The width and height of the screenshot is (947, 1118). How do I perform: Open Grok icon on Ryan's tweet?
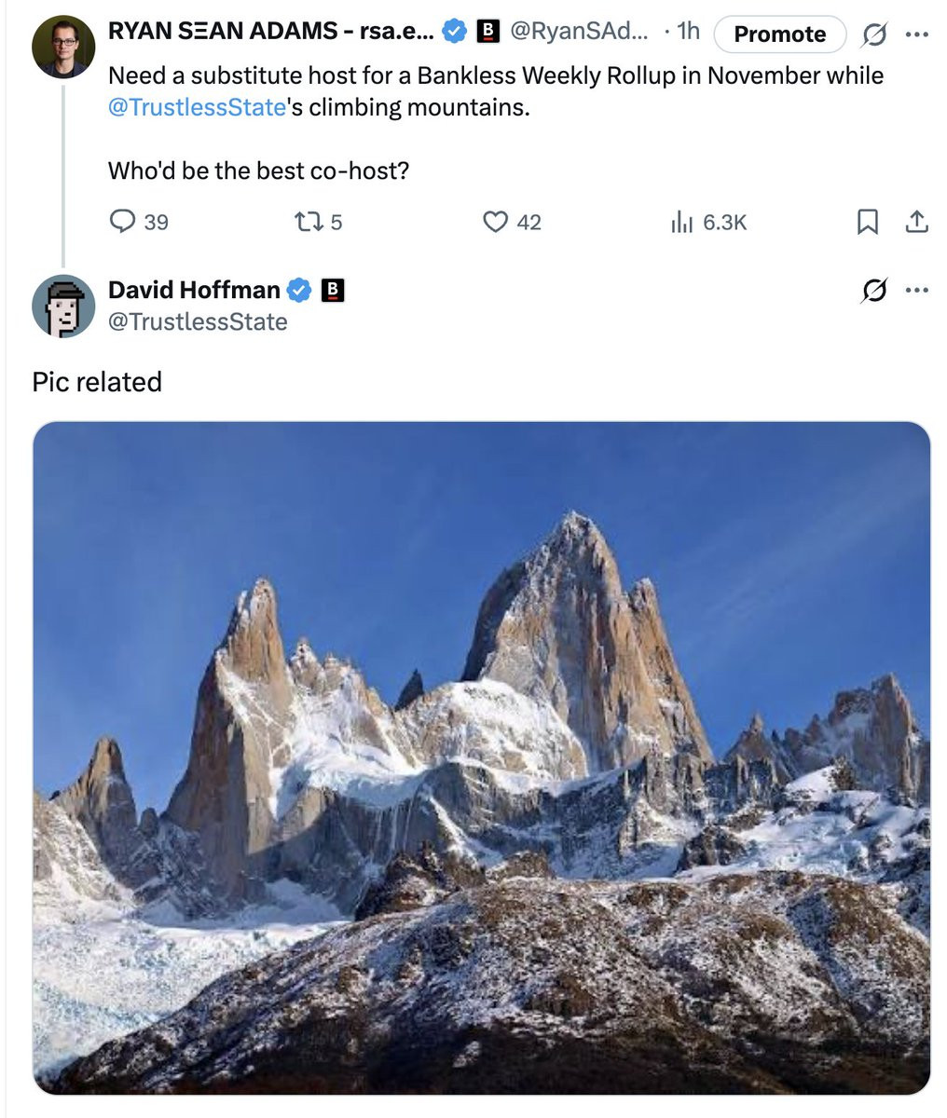[873, 34]
